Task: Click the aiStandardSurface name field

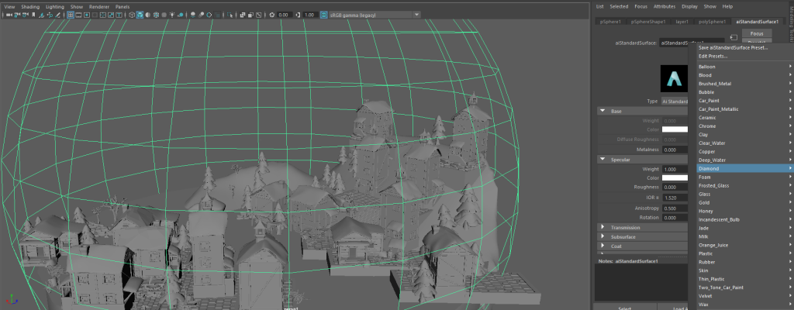Action: (x=692, y=43)
